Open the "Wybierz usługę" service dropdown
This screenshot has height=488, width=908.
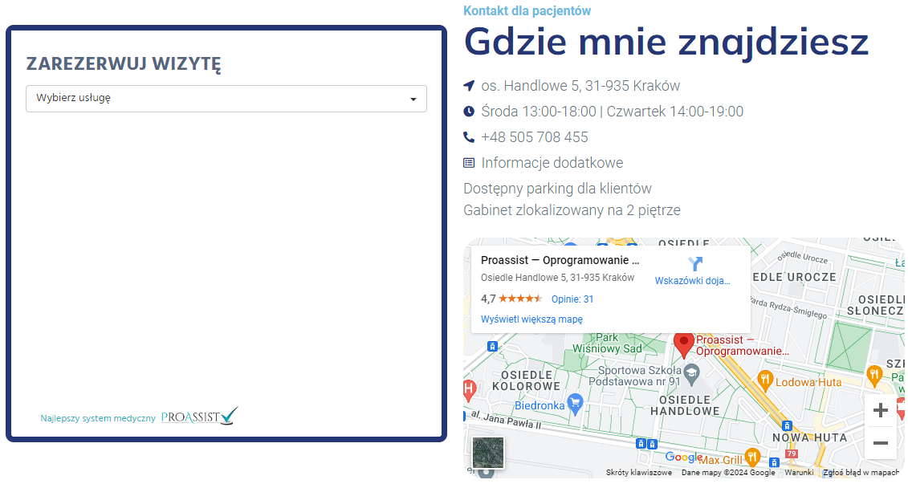click(226, 99)
